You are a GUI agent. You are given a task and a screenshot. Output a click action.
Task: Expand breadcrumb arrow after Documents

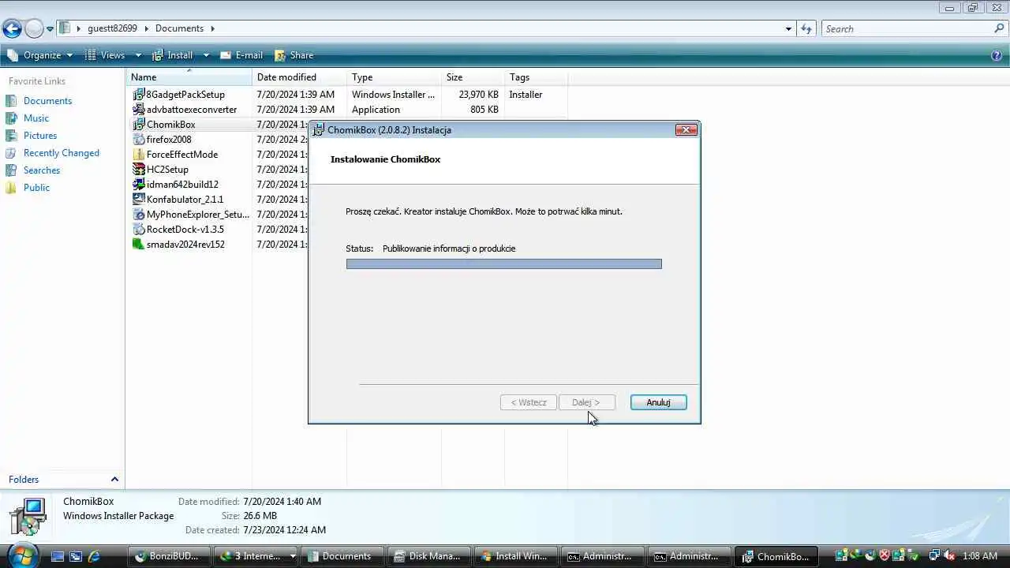tap(212, 28)
